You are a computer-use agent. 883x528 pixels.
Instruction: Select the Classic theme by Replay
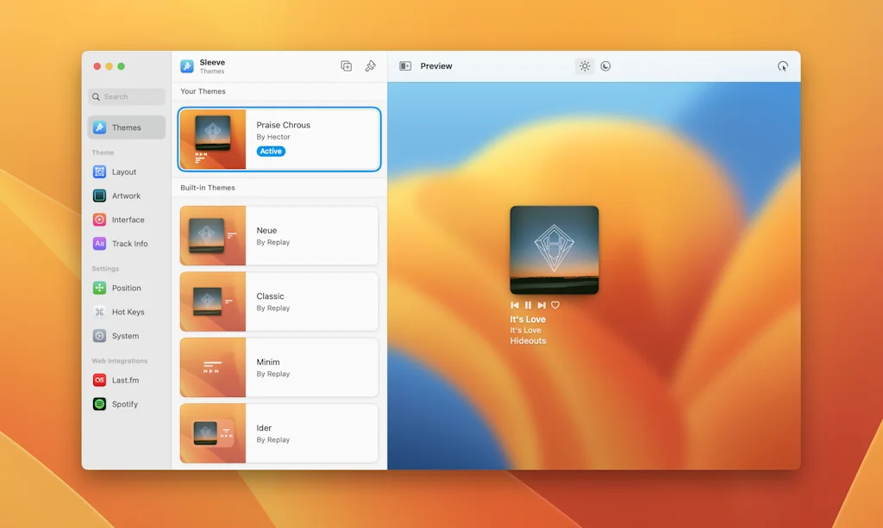point(279,301)
